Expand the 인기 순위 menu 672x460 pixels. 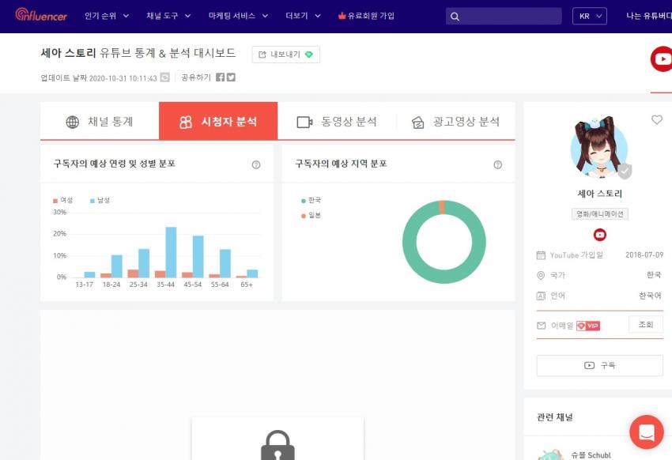click(106, 16)
